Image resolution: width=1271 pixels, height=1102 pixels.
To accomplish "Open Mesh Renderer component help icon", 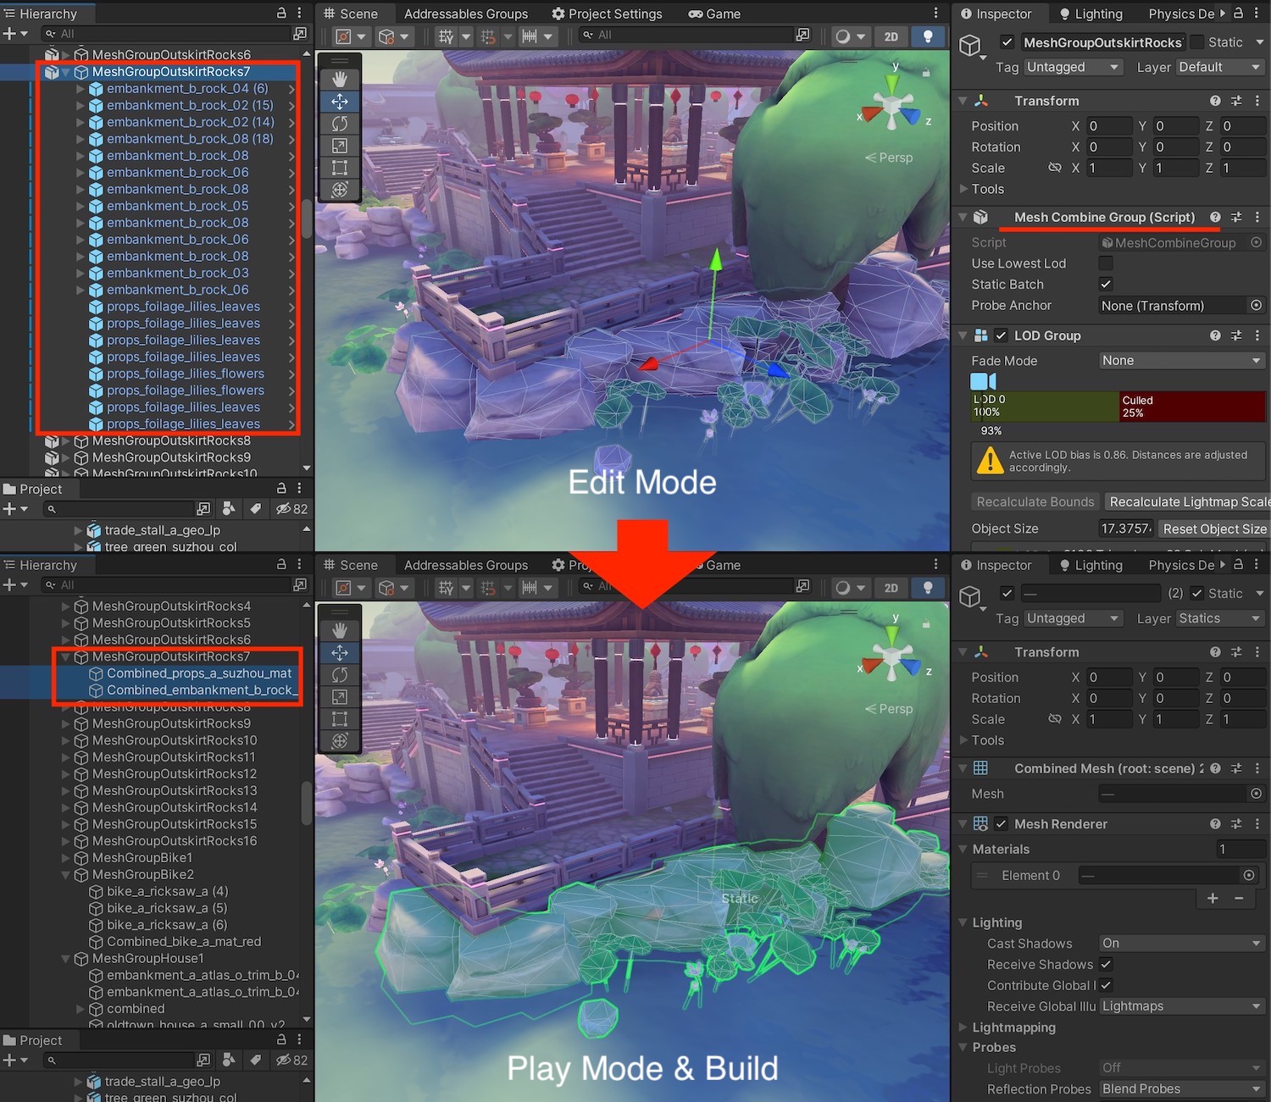I will [x=1215, y=824].
